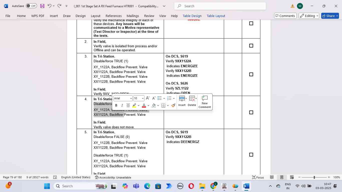The height and width of the screenshot is (192, 342).
Task: Click the Shading paint bucket icon
Action: pos(154,105)
